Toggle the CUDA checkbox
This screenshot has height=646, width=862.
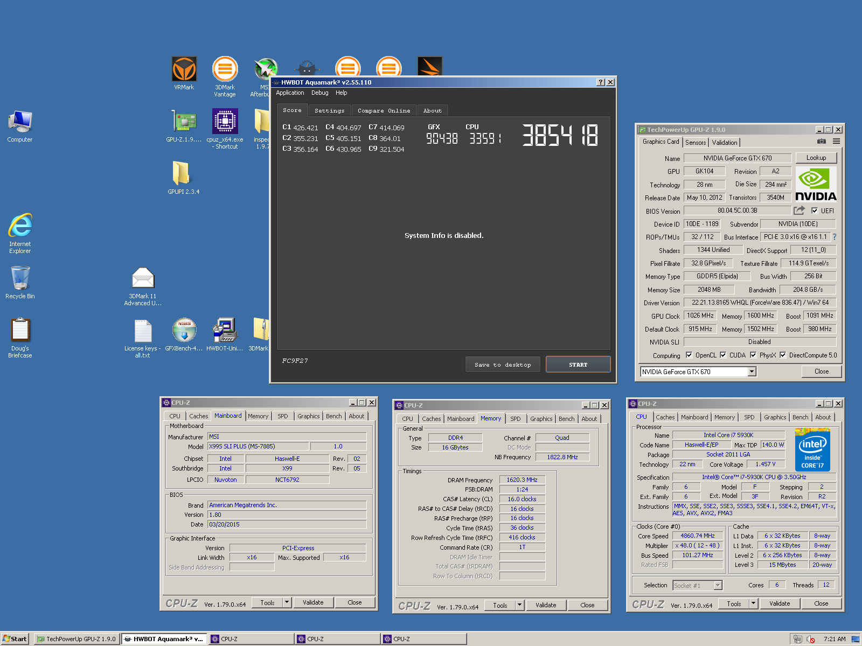tap(723, 355)
